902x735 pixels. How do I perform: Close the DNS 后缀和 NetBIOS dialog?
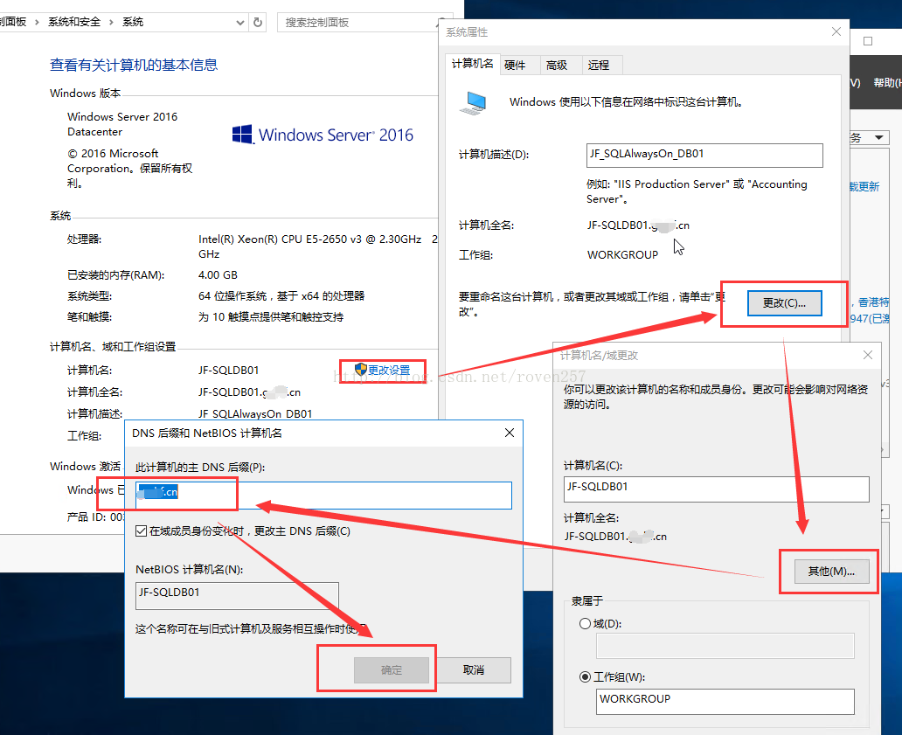pos(509,433)
